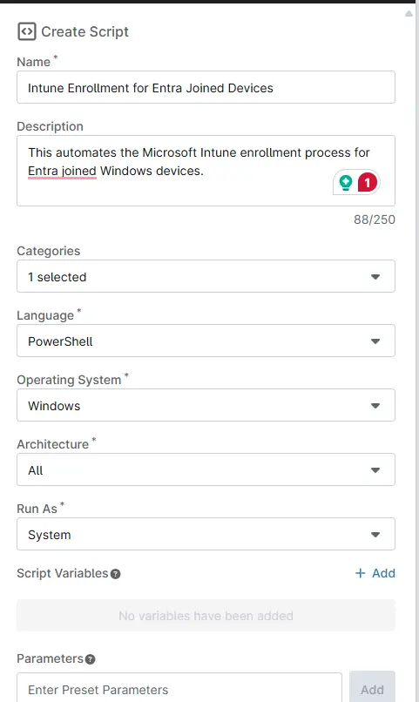
Task: Click inside the Description text area
Action: [206, 171]
